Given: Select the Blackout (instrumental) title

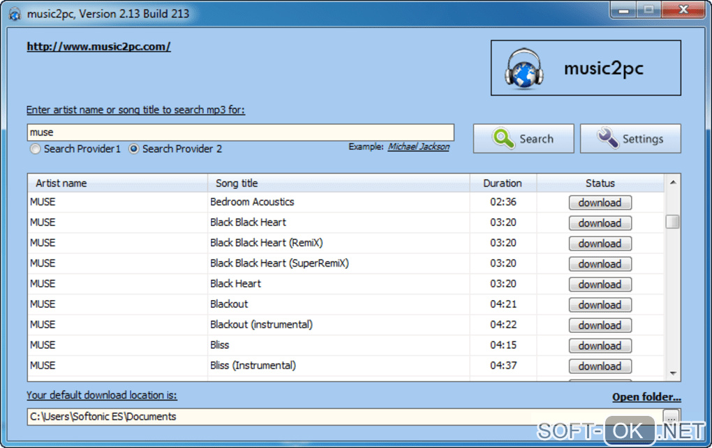Looking at the screenshot, I should [262, 324].
